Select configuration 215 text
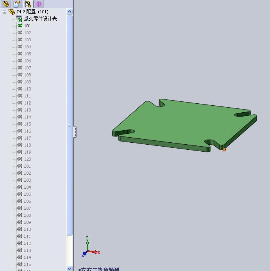Viewport: 270px width, 271px height. [x=27, y=264]
